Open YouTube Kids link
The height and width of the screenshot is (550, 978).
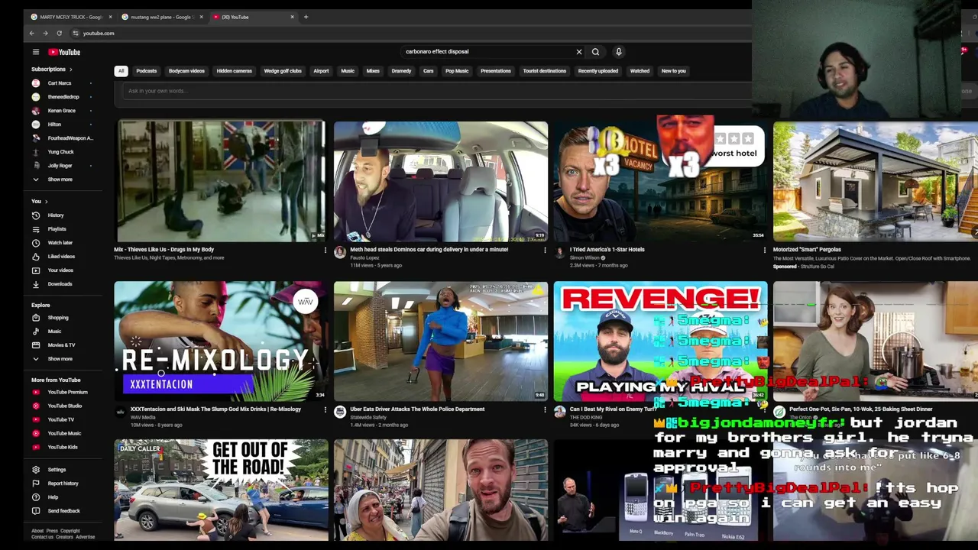(x=63, y=447)
